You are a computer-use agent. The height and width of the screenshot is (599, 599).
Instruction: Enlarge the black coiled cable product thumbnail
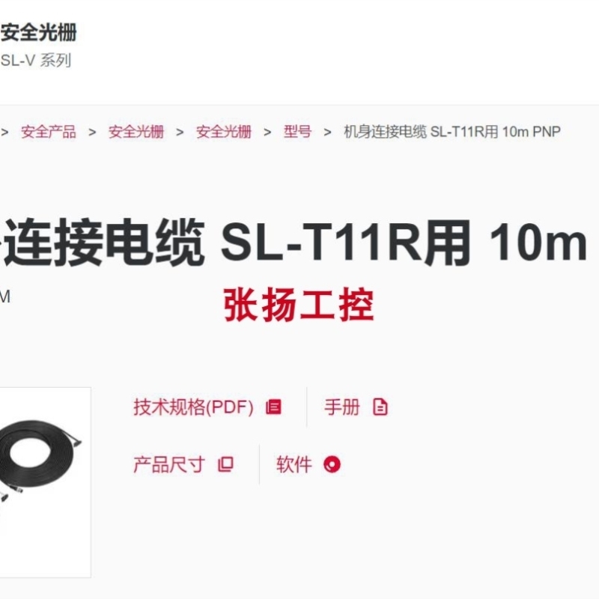45,482
